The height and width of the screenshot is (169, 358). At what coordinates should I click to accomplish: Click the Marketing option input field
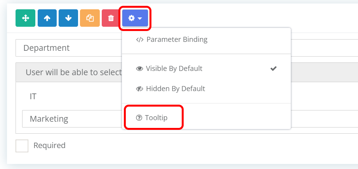coord(72,119)
